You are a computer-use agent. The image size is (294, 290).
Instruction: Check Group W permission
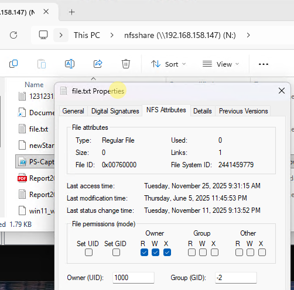pyautogui.click(x=203, y=253)
